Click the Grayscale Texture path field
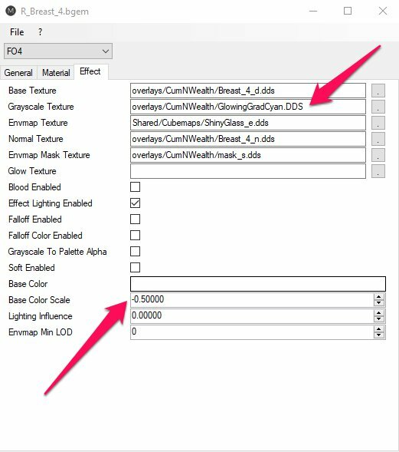Screen dimensions: 399x452 pos(248,107)
